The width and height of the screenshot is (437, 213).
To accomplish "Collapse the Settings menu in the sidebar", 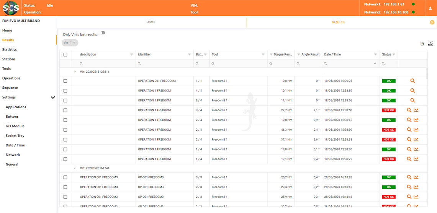I will click(53, 98).
